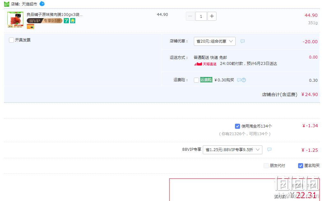The width and height of the screenshot is (322, 201).
Task: Click the green 7-day return icon
Action: pos(66,21)
